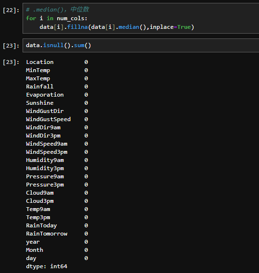Click inside code cell 22 with fillna median loop
The width and height of the screenshot is (259, 273).
coord(141,18)
